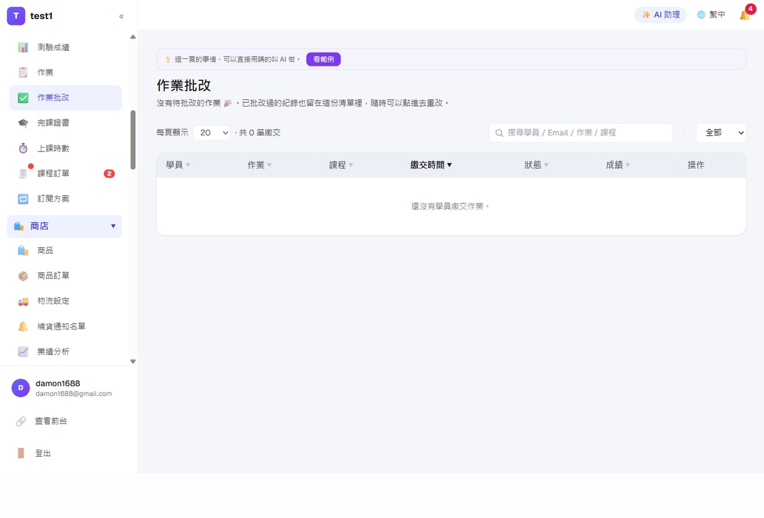Navigate to 物流設定 in sidebar
The height and width of the screenshot is (518, 764).
65,301
